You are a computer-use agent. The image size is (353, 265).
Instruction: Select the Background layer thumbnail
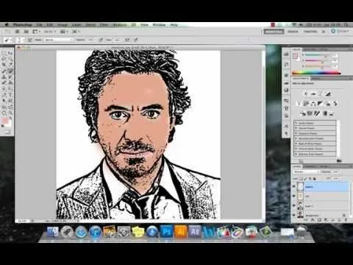click(x=300, y=215)
